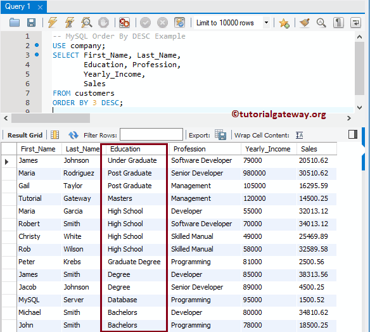Open the form editor grid icon

54,135
